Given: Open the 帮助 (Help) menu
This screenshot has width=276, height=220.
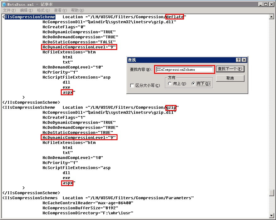Looking at the screenshot, I should click(77, 10).
